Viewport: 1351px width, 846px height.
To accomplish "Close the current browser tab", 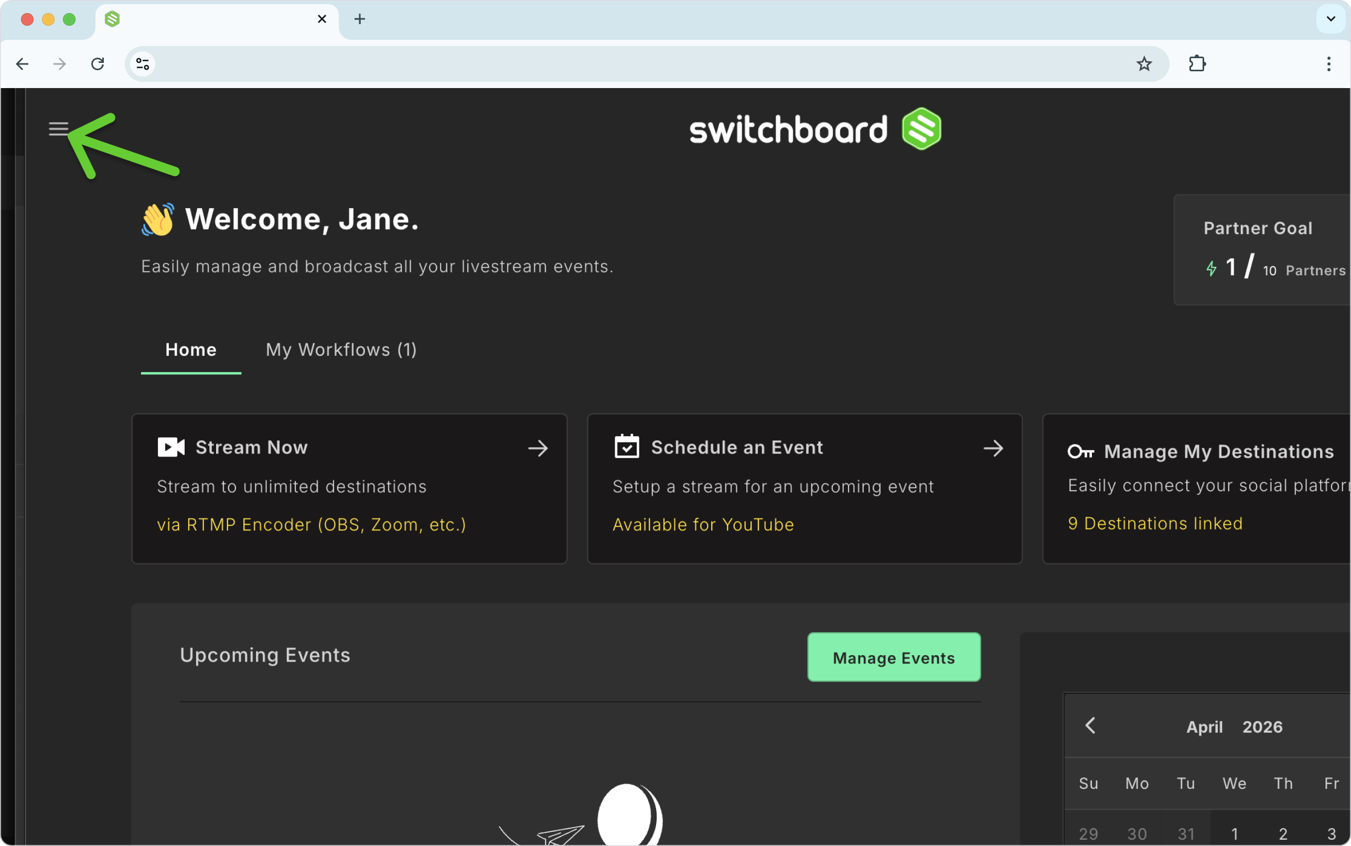I will pos(322,19).
